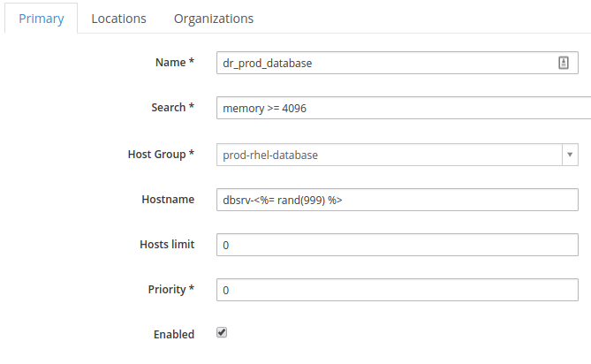The image size is (591, 364).
Task: Click the required asterisk beside Host Group
Action: pos(192,152)
